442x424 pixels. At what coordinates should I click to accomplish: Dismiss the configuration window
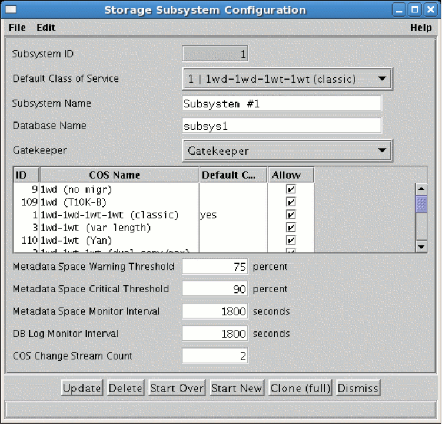(x=358, y=388)
